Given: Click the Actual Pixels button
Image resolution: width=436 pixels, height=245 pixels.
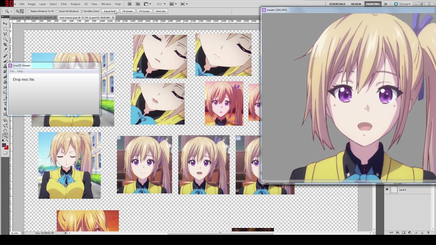Looking at the screenshot, I should 110,11.
